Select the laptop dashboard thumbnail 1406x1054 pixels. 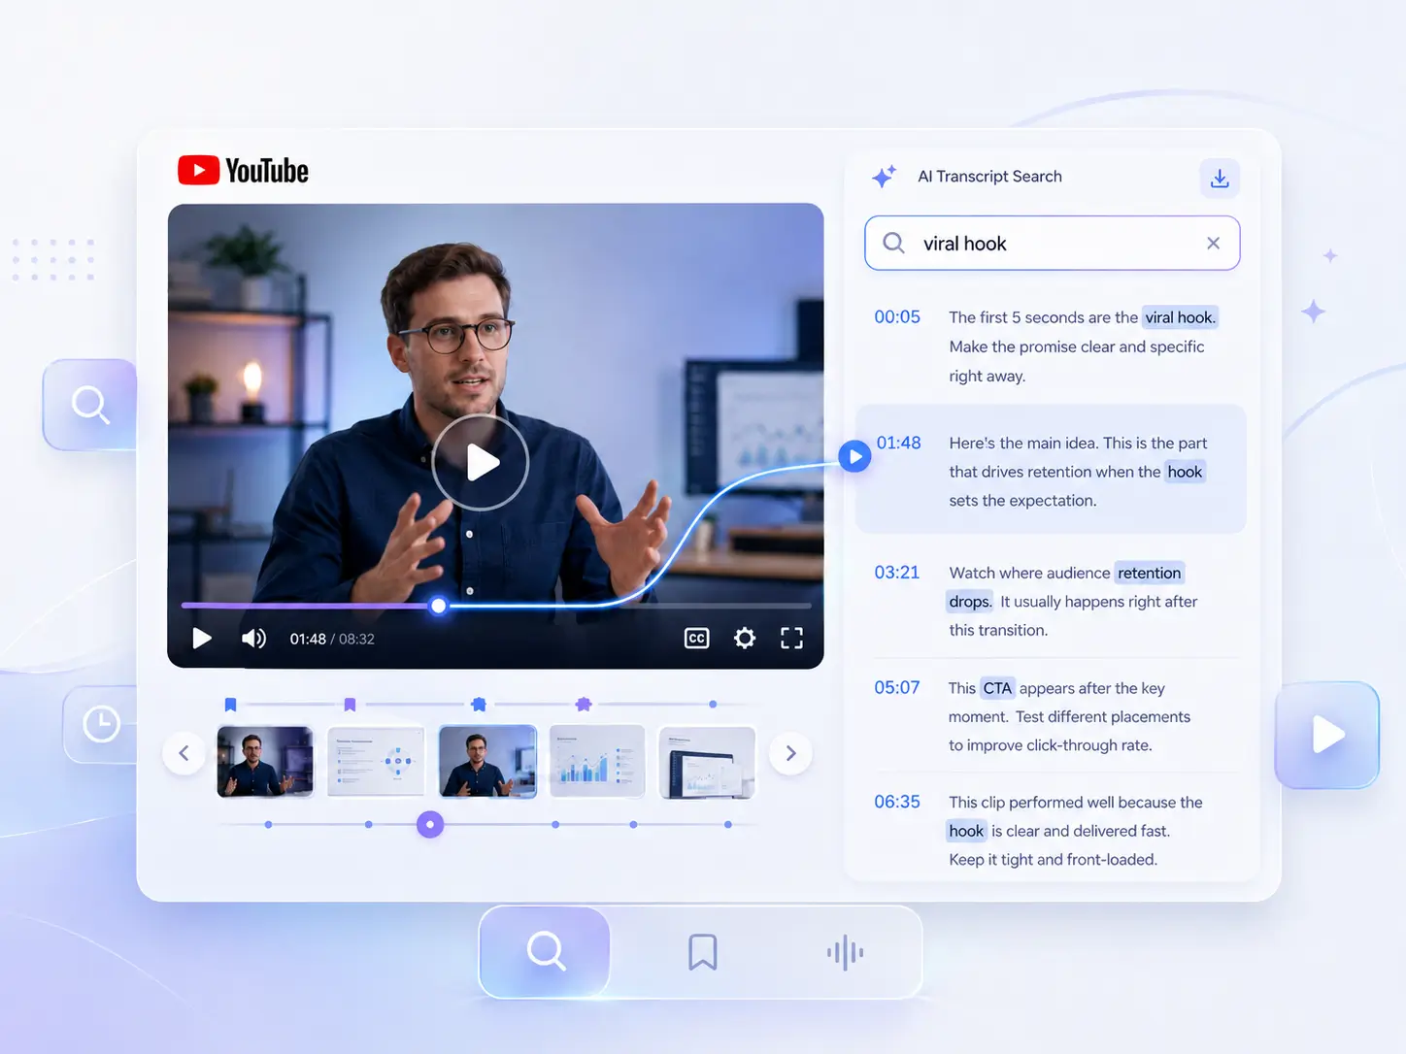pos(707,762)
